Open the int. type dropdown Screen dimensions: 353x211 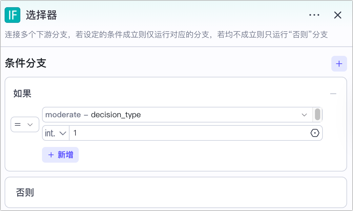[x=56, y=133]
